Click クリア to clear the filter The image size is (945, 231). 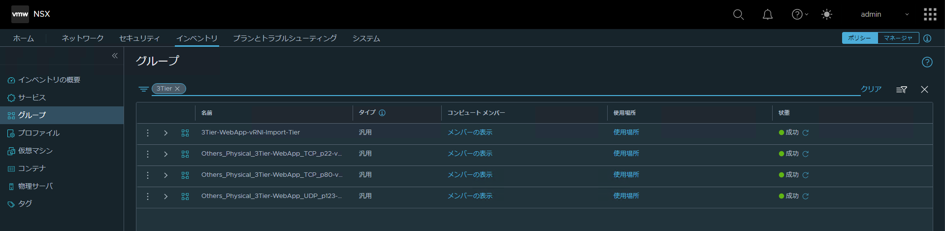pos(871,89)
